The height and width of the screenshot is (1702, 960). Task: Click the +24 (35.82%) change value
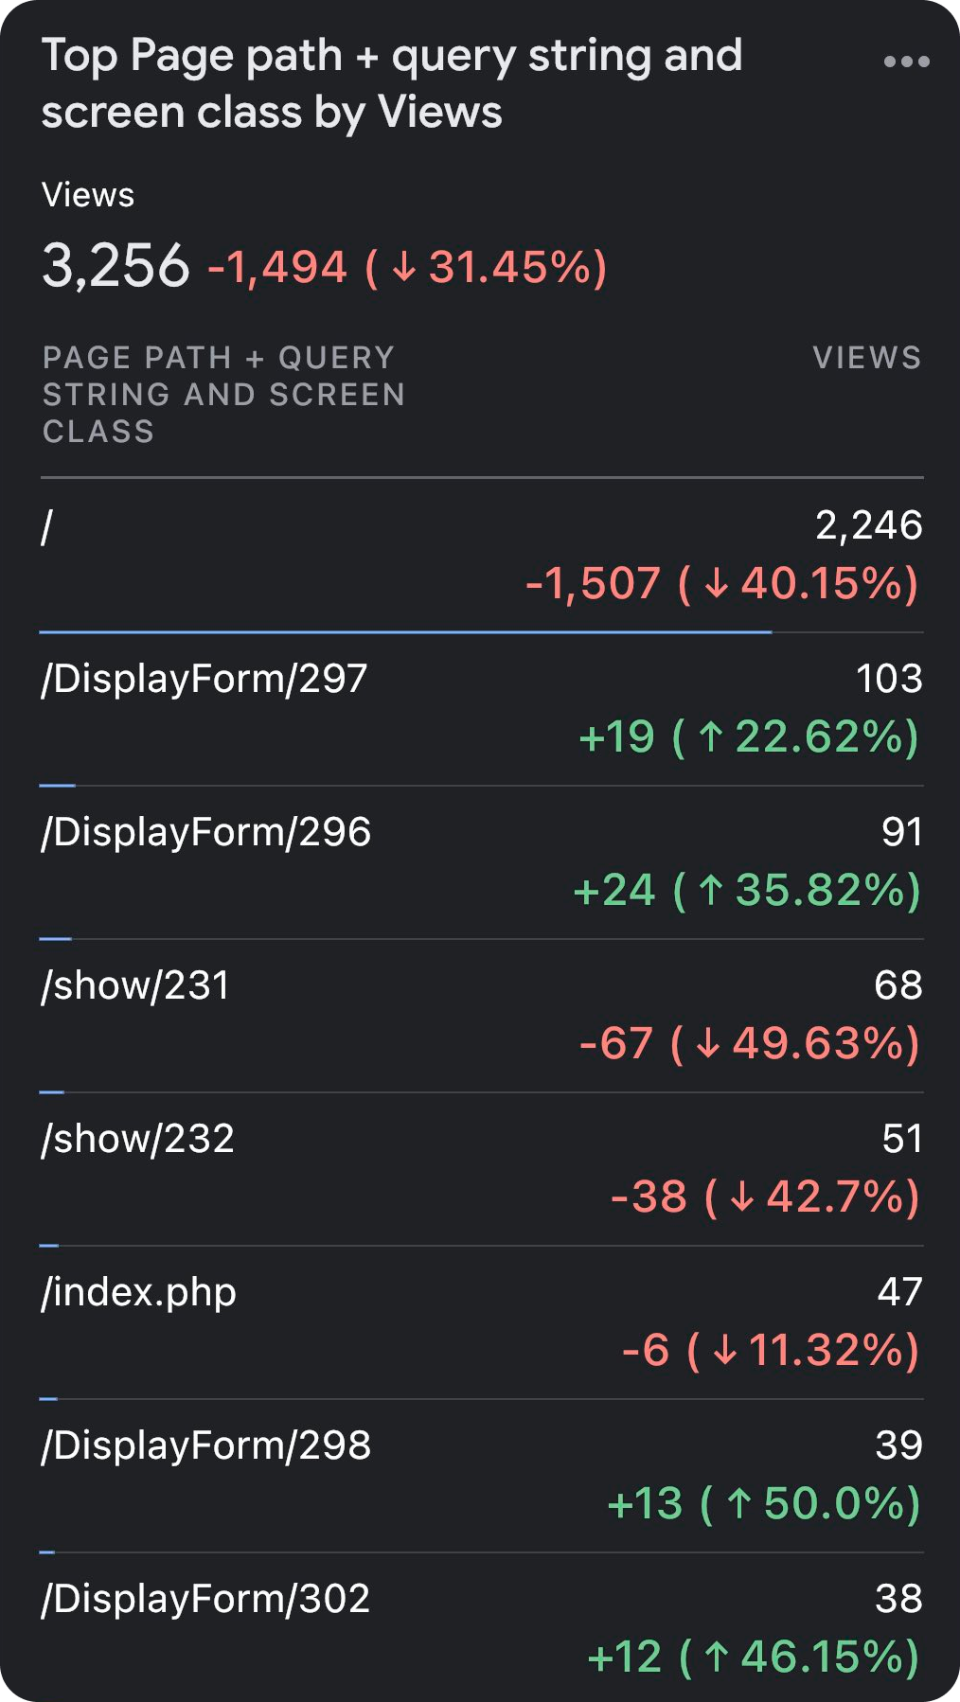747,890
